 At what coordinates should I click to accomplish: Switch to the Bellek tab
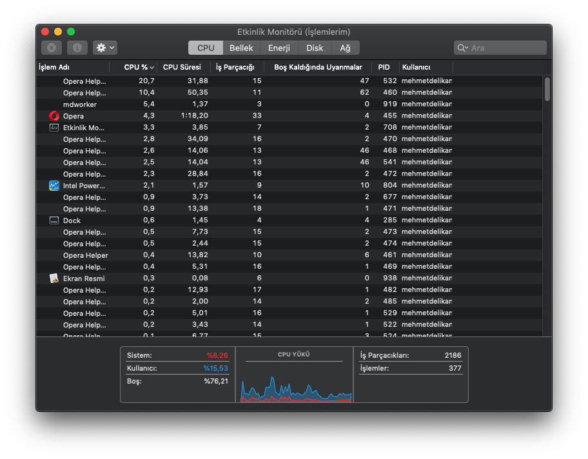click(x=242, y=48)
